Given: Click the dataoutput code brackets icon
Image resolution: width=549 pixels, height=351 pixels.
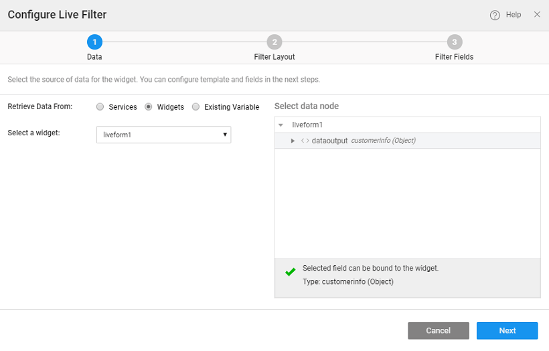Looking at the screenshot, I should 305,141.
